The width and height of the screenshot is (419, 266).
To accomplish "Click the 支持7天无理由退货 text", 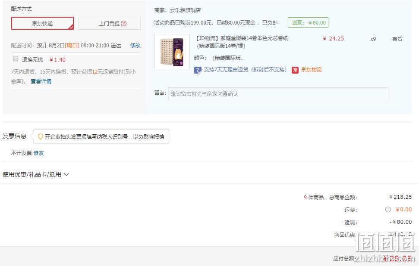I will [x=245, y=70].
